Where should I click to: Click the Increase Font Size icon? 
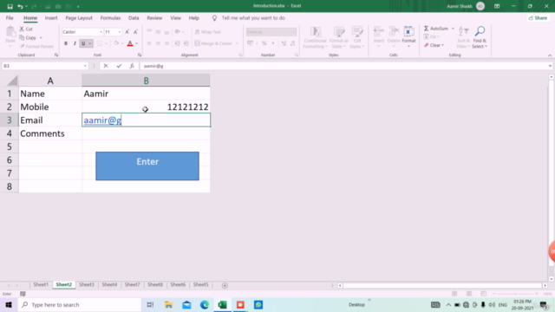pyautogui.click(x=127, y=32)
